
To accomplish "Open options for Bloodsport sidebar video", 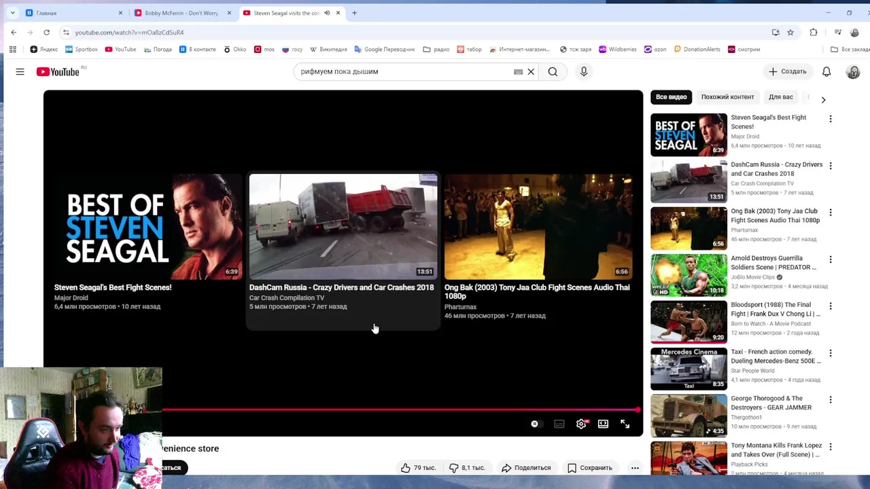I will [x=830, y=306].
